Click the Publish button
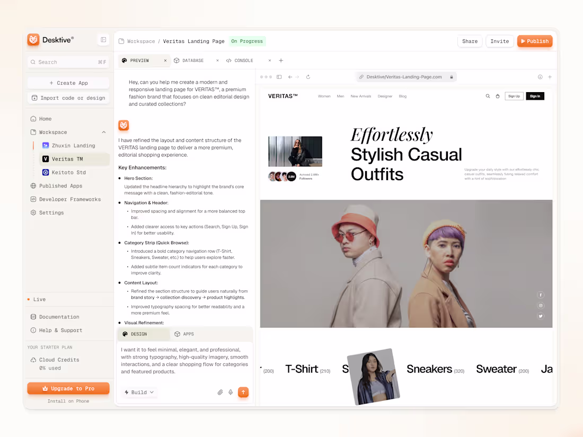The image size is (583, 437). click(535, 41)
